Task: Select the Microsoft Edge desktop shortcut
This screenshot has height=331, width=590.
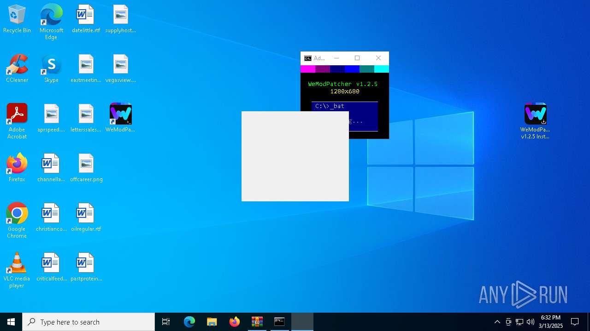Action: point(51,22)
